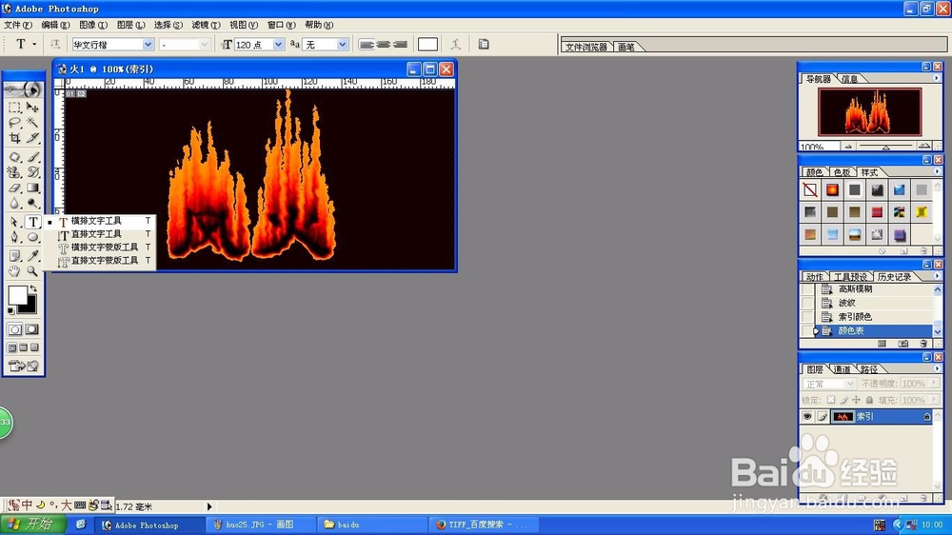Select the Blur tool
The image size is (952, 535).
[15, 203]
